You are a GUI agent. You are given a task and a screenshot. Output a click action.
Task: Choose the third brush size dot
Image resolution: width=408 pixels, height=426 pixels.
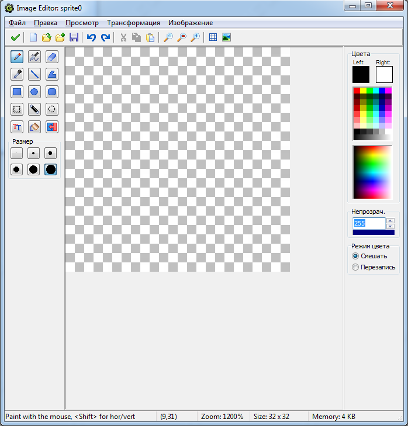pos(50,153)
